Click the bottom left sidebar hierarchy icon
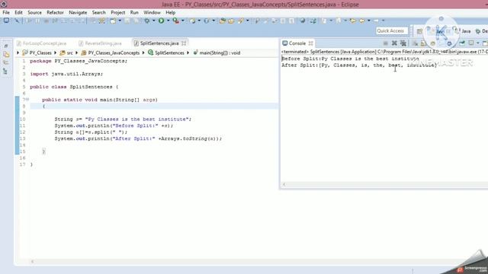 [x=5, y=72]
